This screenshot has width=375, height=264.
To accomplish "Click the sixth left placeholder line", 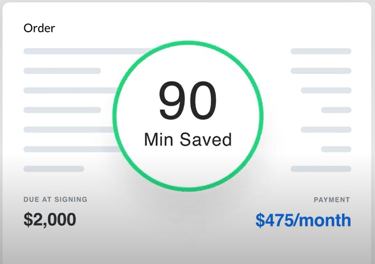I will [72, 149].
